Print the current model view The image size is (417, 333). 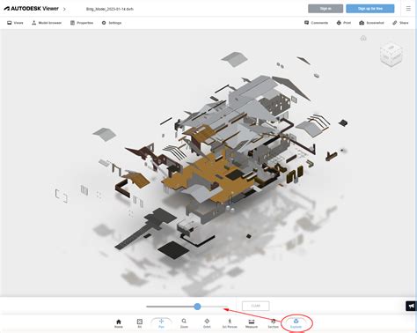(x=344, y=23)
